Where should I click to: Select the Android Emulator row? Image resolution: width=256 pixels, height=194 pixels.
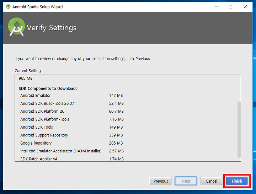tap(71, 96)
